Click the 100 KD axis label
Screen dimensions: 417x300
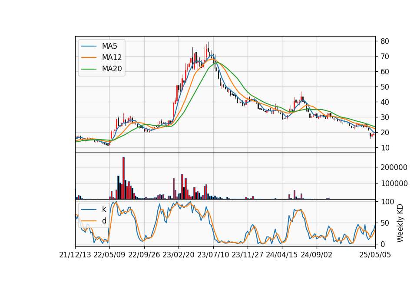coord(387,202)
